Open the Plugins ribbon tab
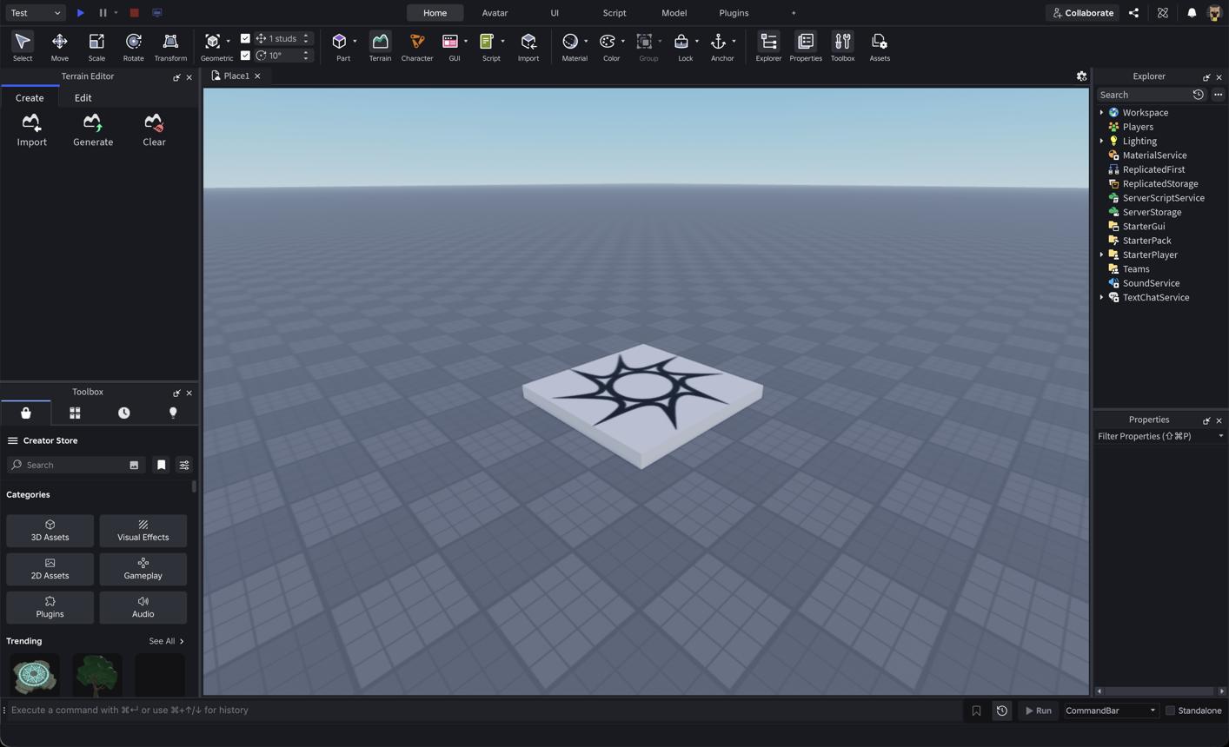The width and height of the screenshot is (1229, 747). coord(734,13)
